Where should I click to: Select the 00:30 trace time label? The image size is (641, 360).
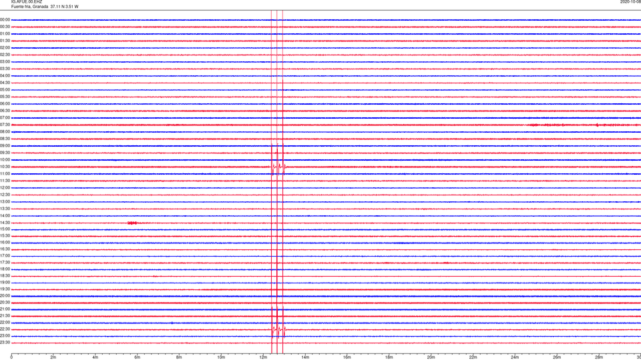5,27
